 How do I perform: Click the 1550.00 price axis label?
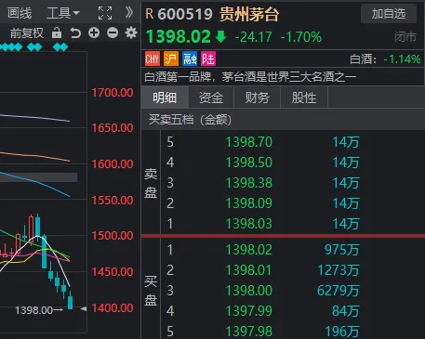point(113,201)
